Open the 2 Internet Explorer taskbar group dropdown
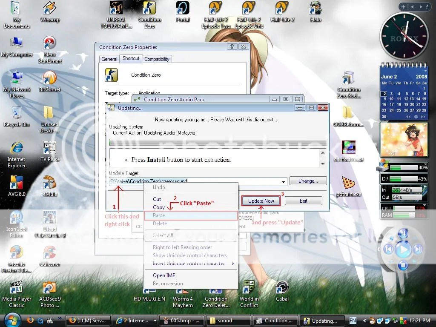 point(155,321)
